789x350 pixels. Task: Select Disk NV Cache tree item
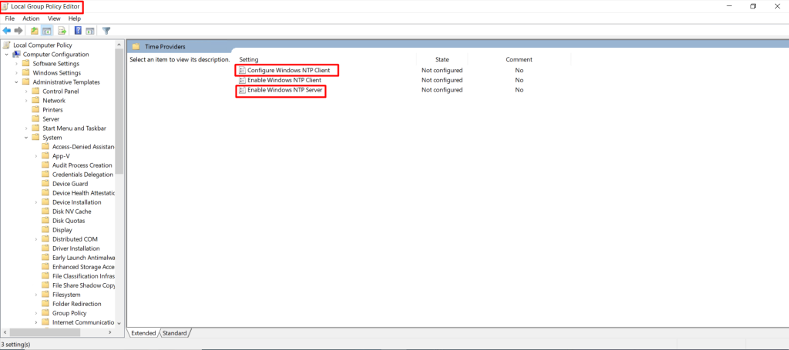coord(72,212)
